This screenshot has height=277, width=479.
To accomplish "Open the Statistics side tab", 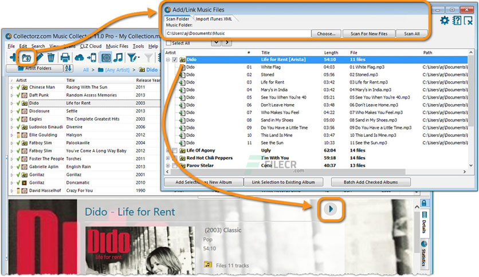I will pos(424,254).
